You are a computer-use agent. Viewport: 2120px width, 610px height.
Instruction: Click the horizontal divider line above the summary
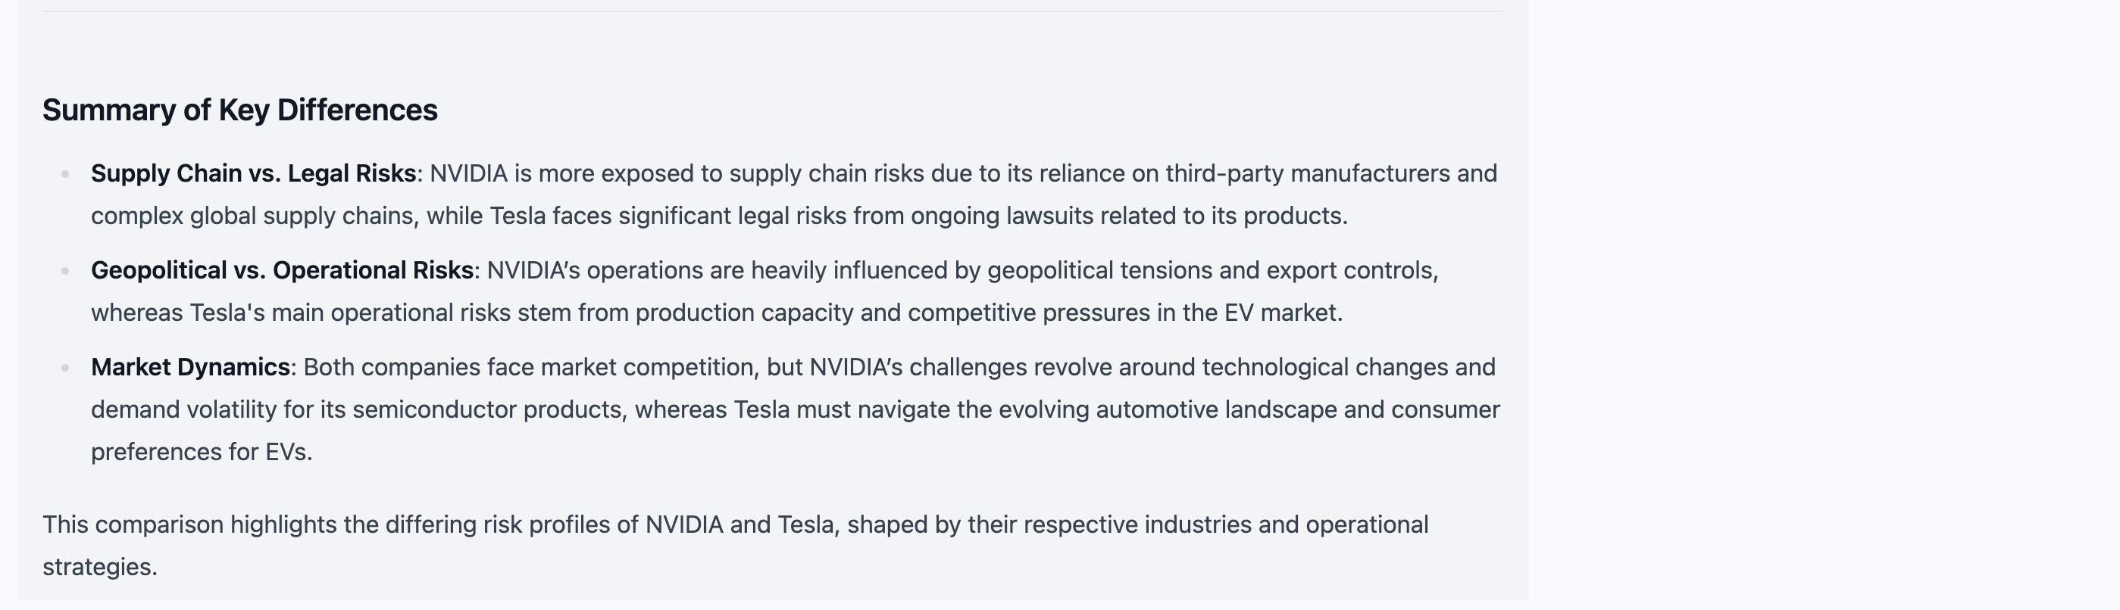click(773, 11)
